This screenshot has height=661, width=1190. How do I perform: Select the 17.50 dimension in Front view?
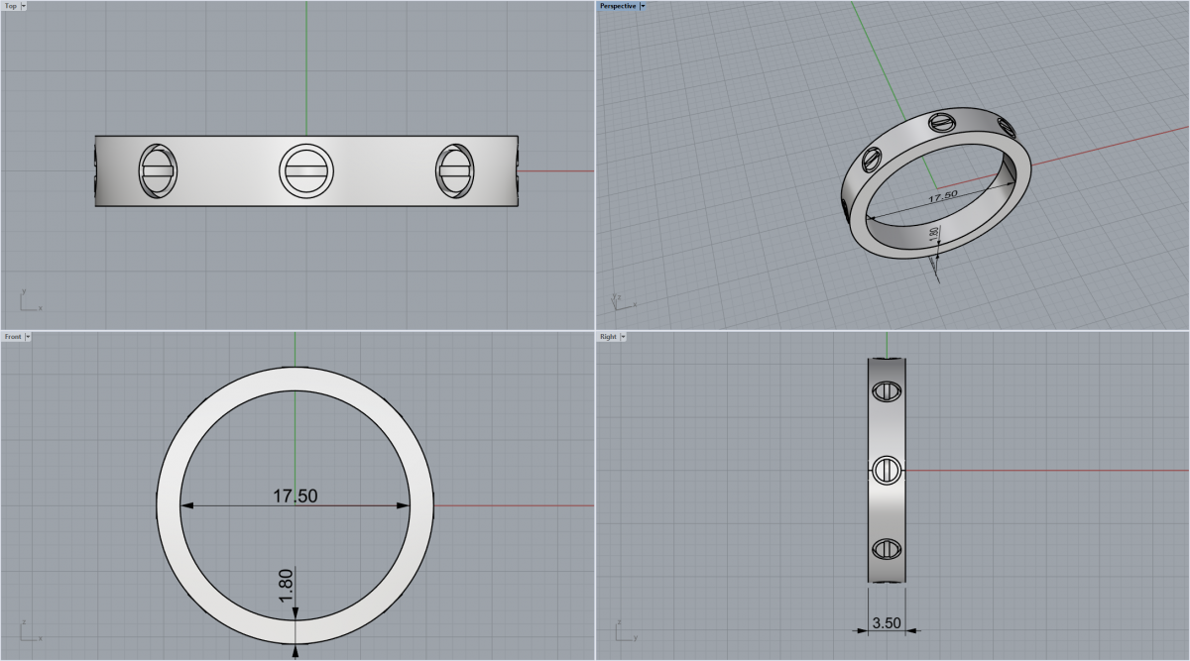[x=295, y=496]
